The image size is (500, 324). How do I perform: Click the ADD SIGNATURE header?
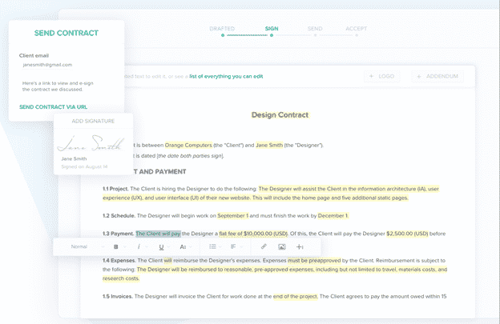click(93, 121)
